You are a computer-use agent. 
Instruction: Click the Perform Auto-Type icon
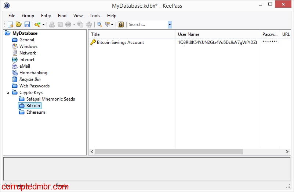89,25
